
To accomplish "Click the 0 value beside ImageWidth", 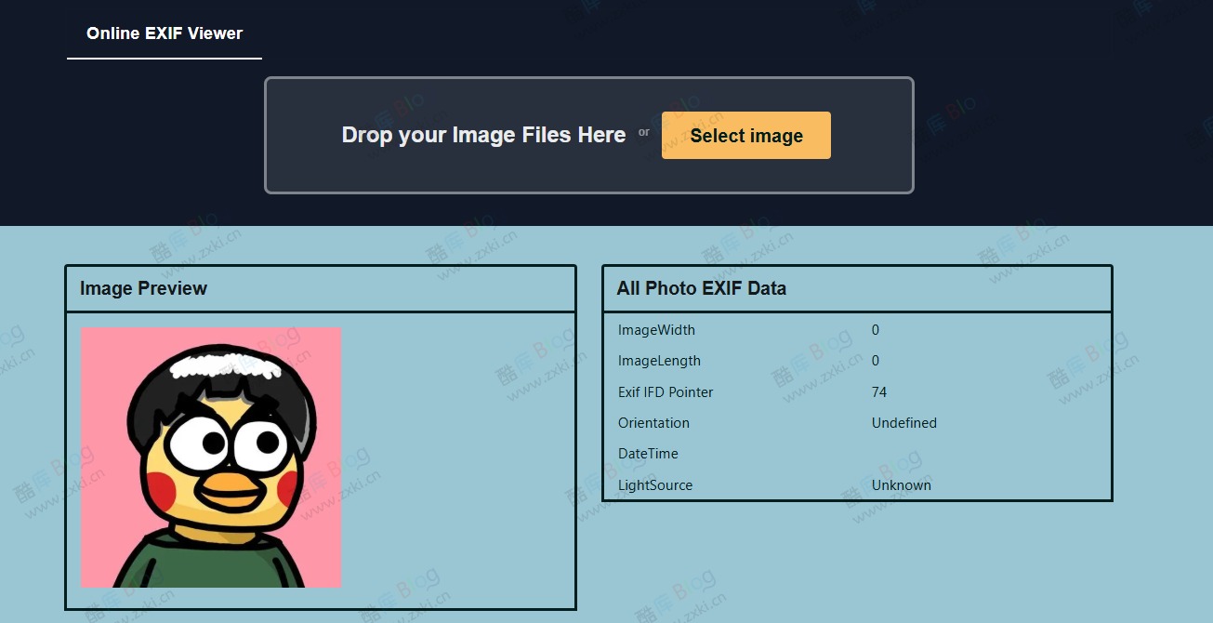I will tap(874, 330).
